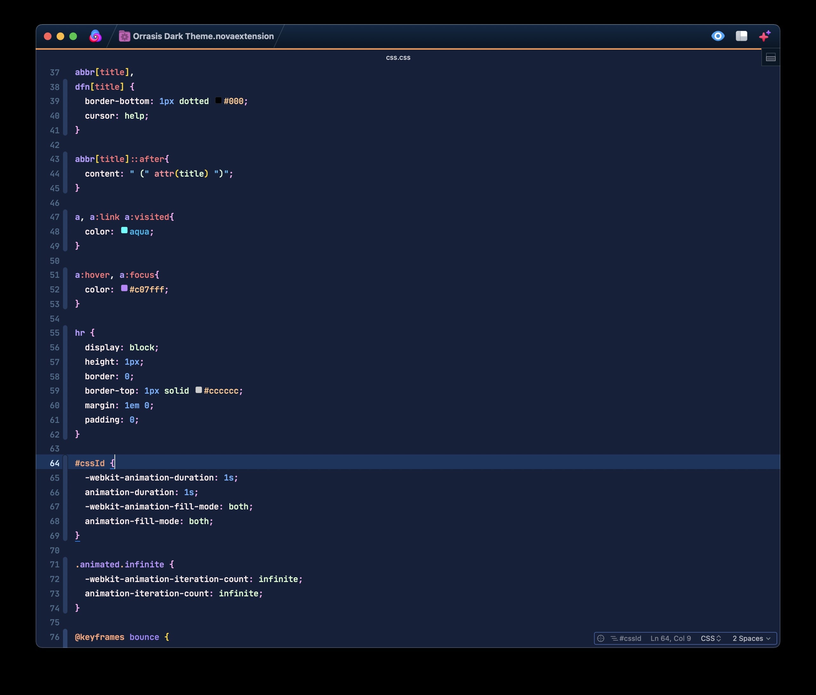Viewport: 816px width, 695px height.
Task: Select the css.css file tab
Action: [x=398, y=58]
